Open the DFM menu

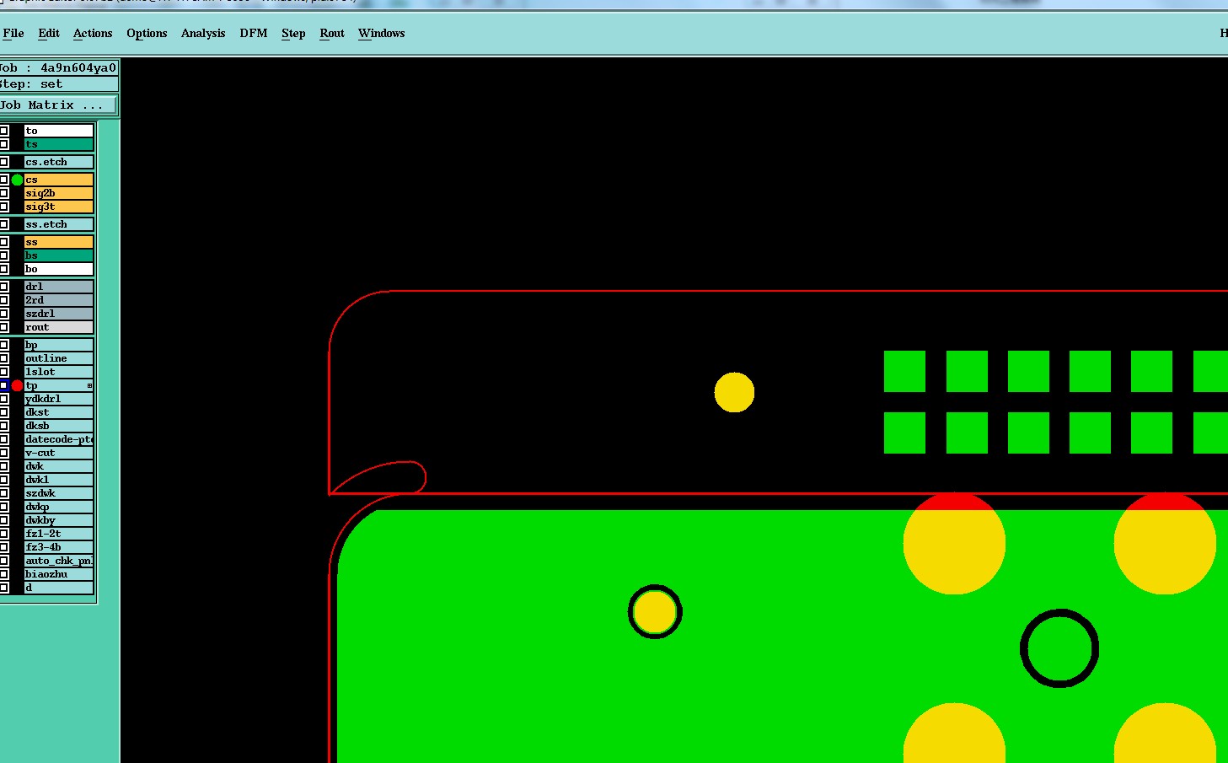pos(254,33)
